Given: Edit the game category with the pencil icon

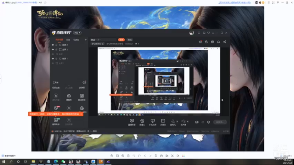Looking at the screenshot, I should [103, 44].
